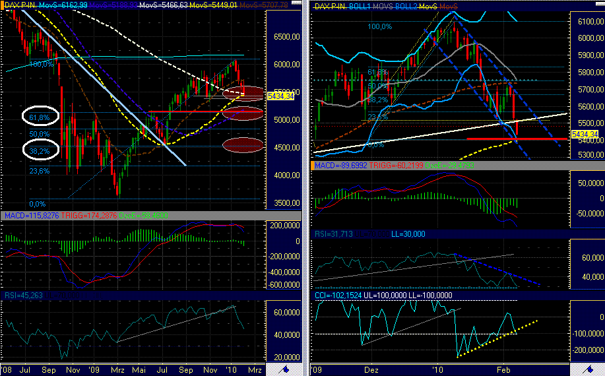
Task: Click the Mai label on left time axis
Action: pos(139,370)
